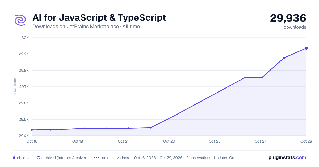319x167 pixels.
Task: Click the 29,936 downloads total
Action: point(288,18)
